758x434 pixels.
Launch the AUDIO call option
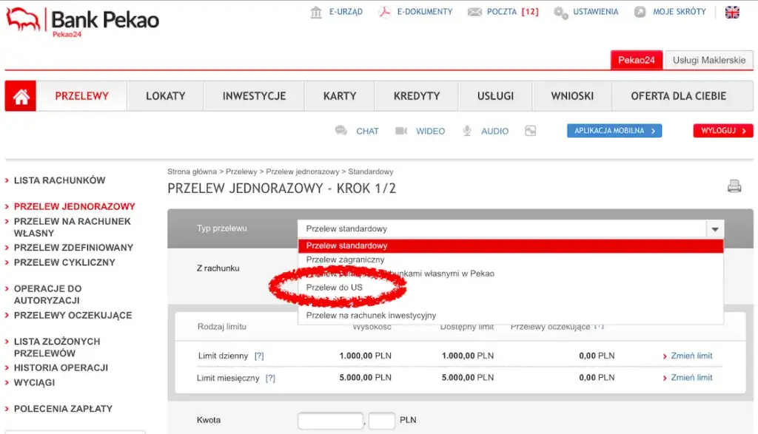(x=494, y=131)
